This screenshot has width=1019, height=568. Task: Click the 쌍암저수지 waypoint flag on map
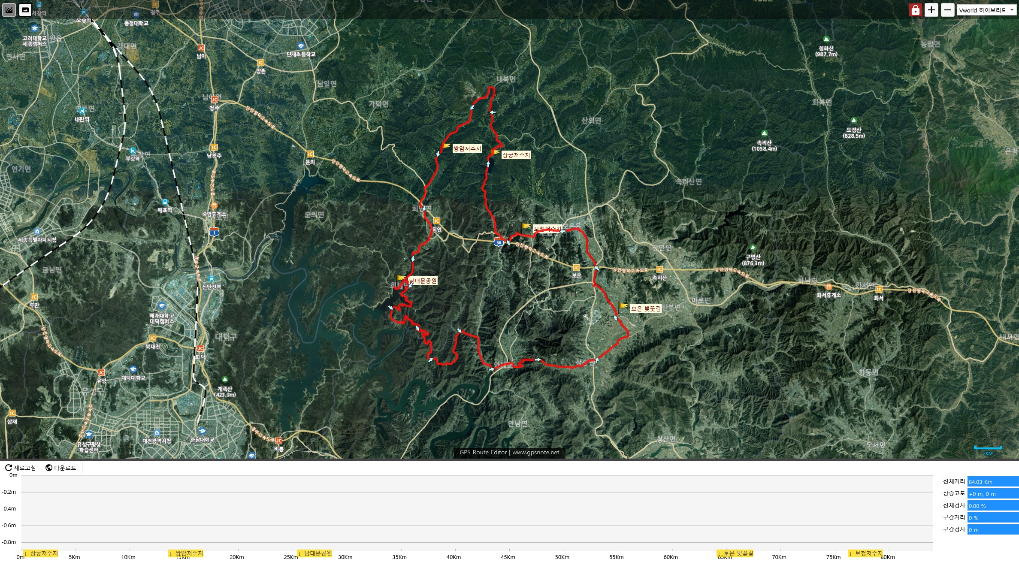[x=446, y=146]
